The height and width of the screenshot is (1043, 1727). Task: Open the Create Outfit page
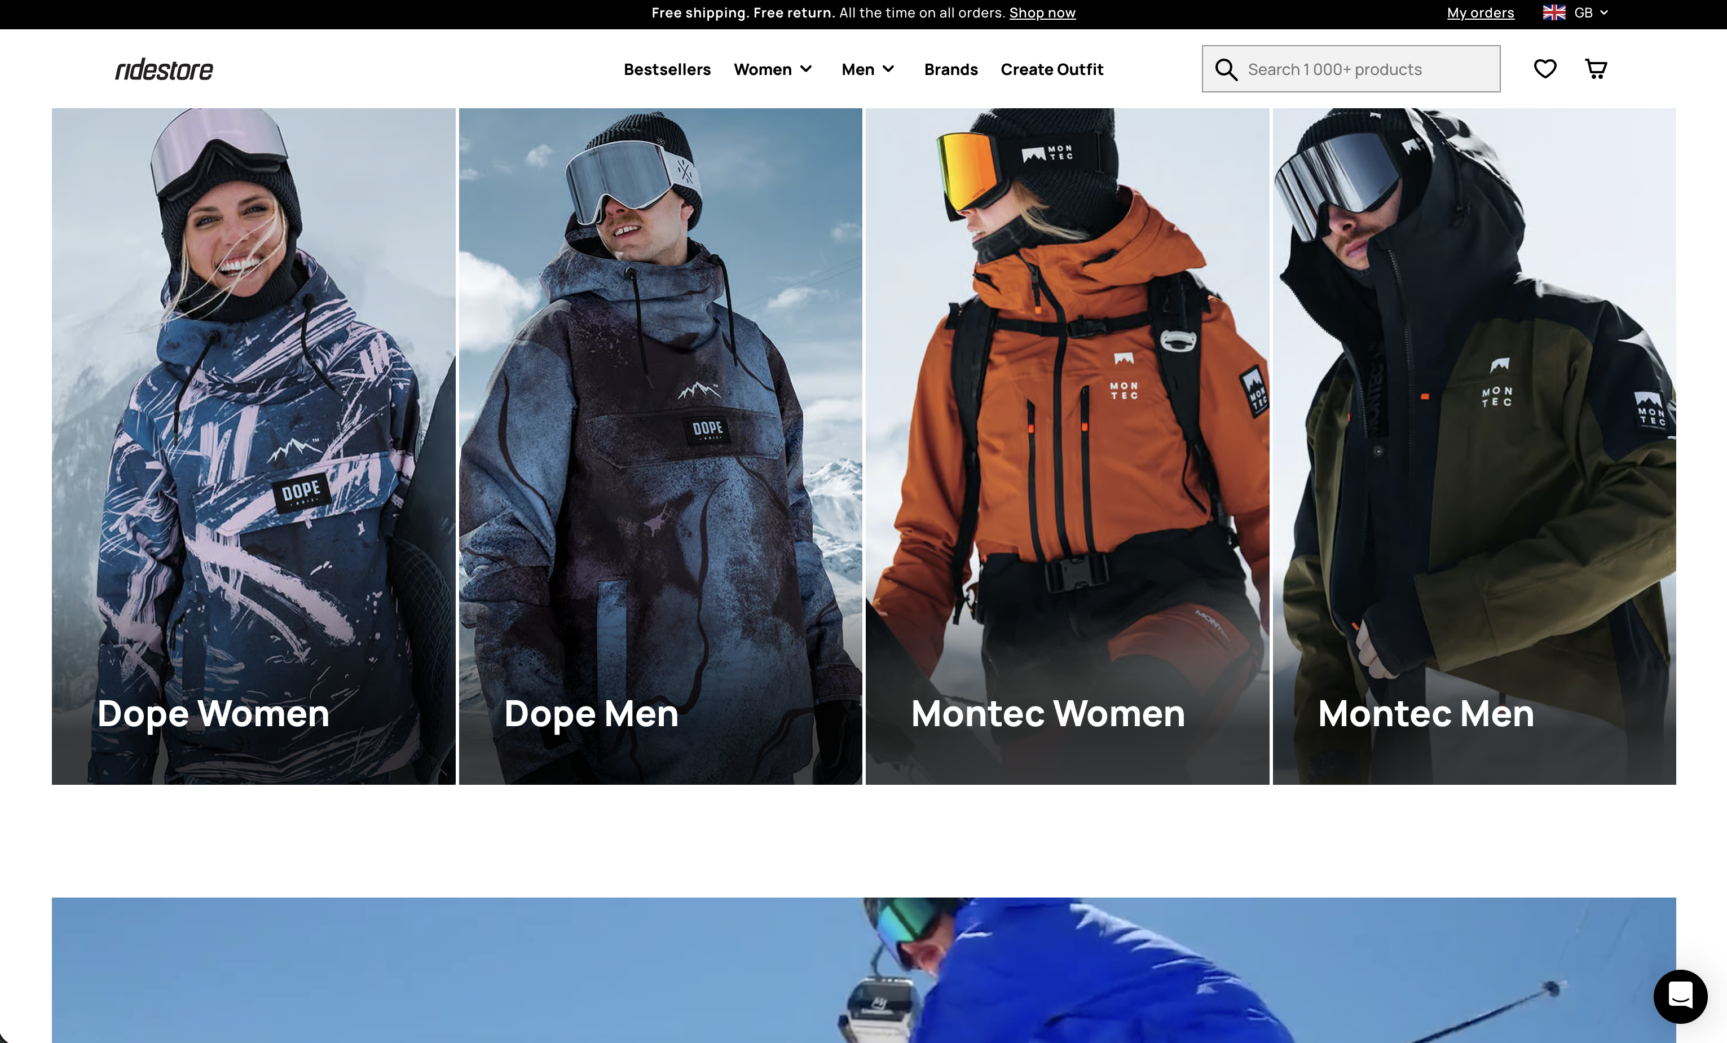pyautogui.click(x=1051, y=69)
